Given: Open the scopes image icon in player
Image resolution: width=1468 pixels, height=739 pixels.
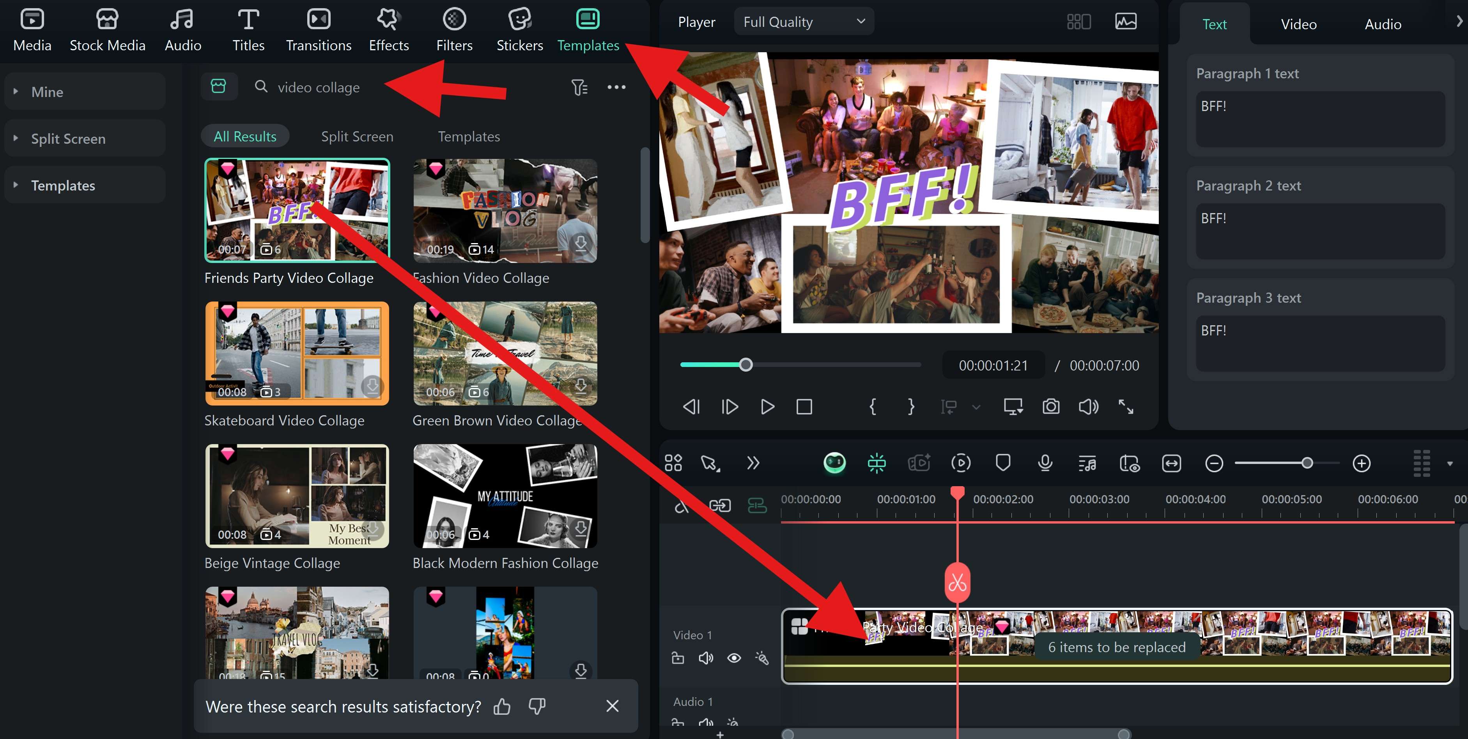Looking at the screenshot, I should [1126, 22].
